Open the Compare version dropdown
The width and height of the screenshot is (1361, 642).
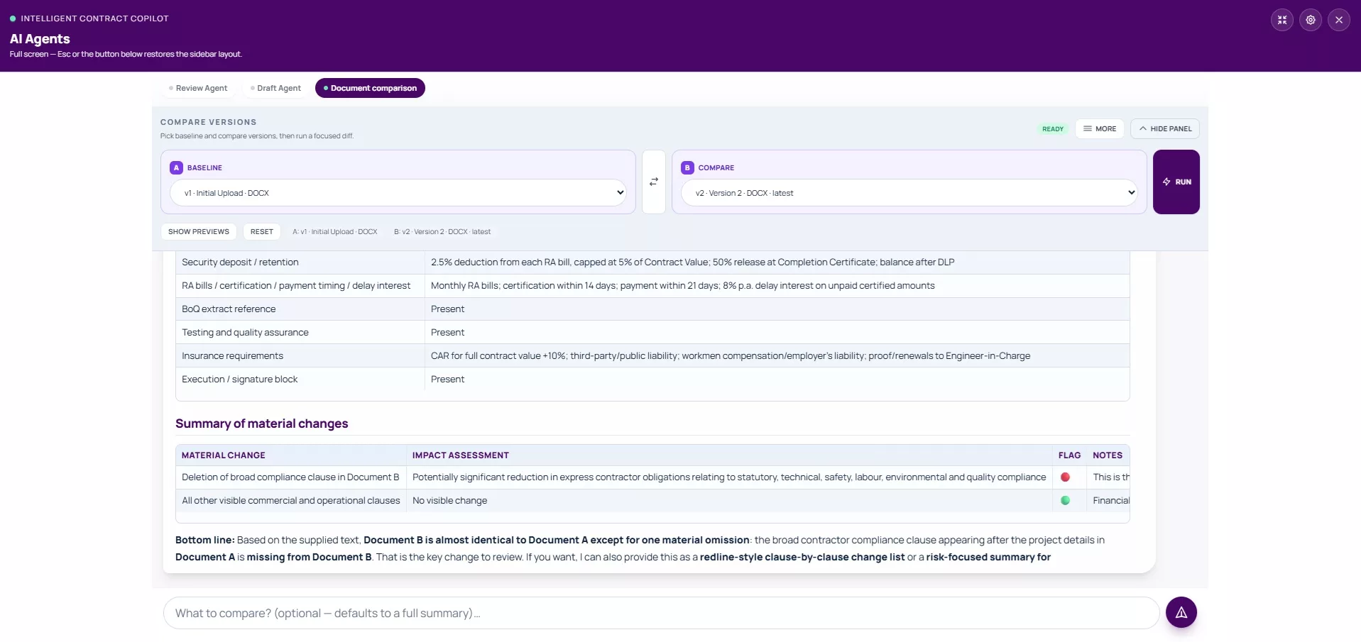click(x=909, y=193)
